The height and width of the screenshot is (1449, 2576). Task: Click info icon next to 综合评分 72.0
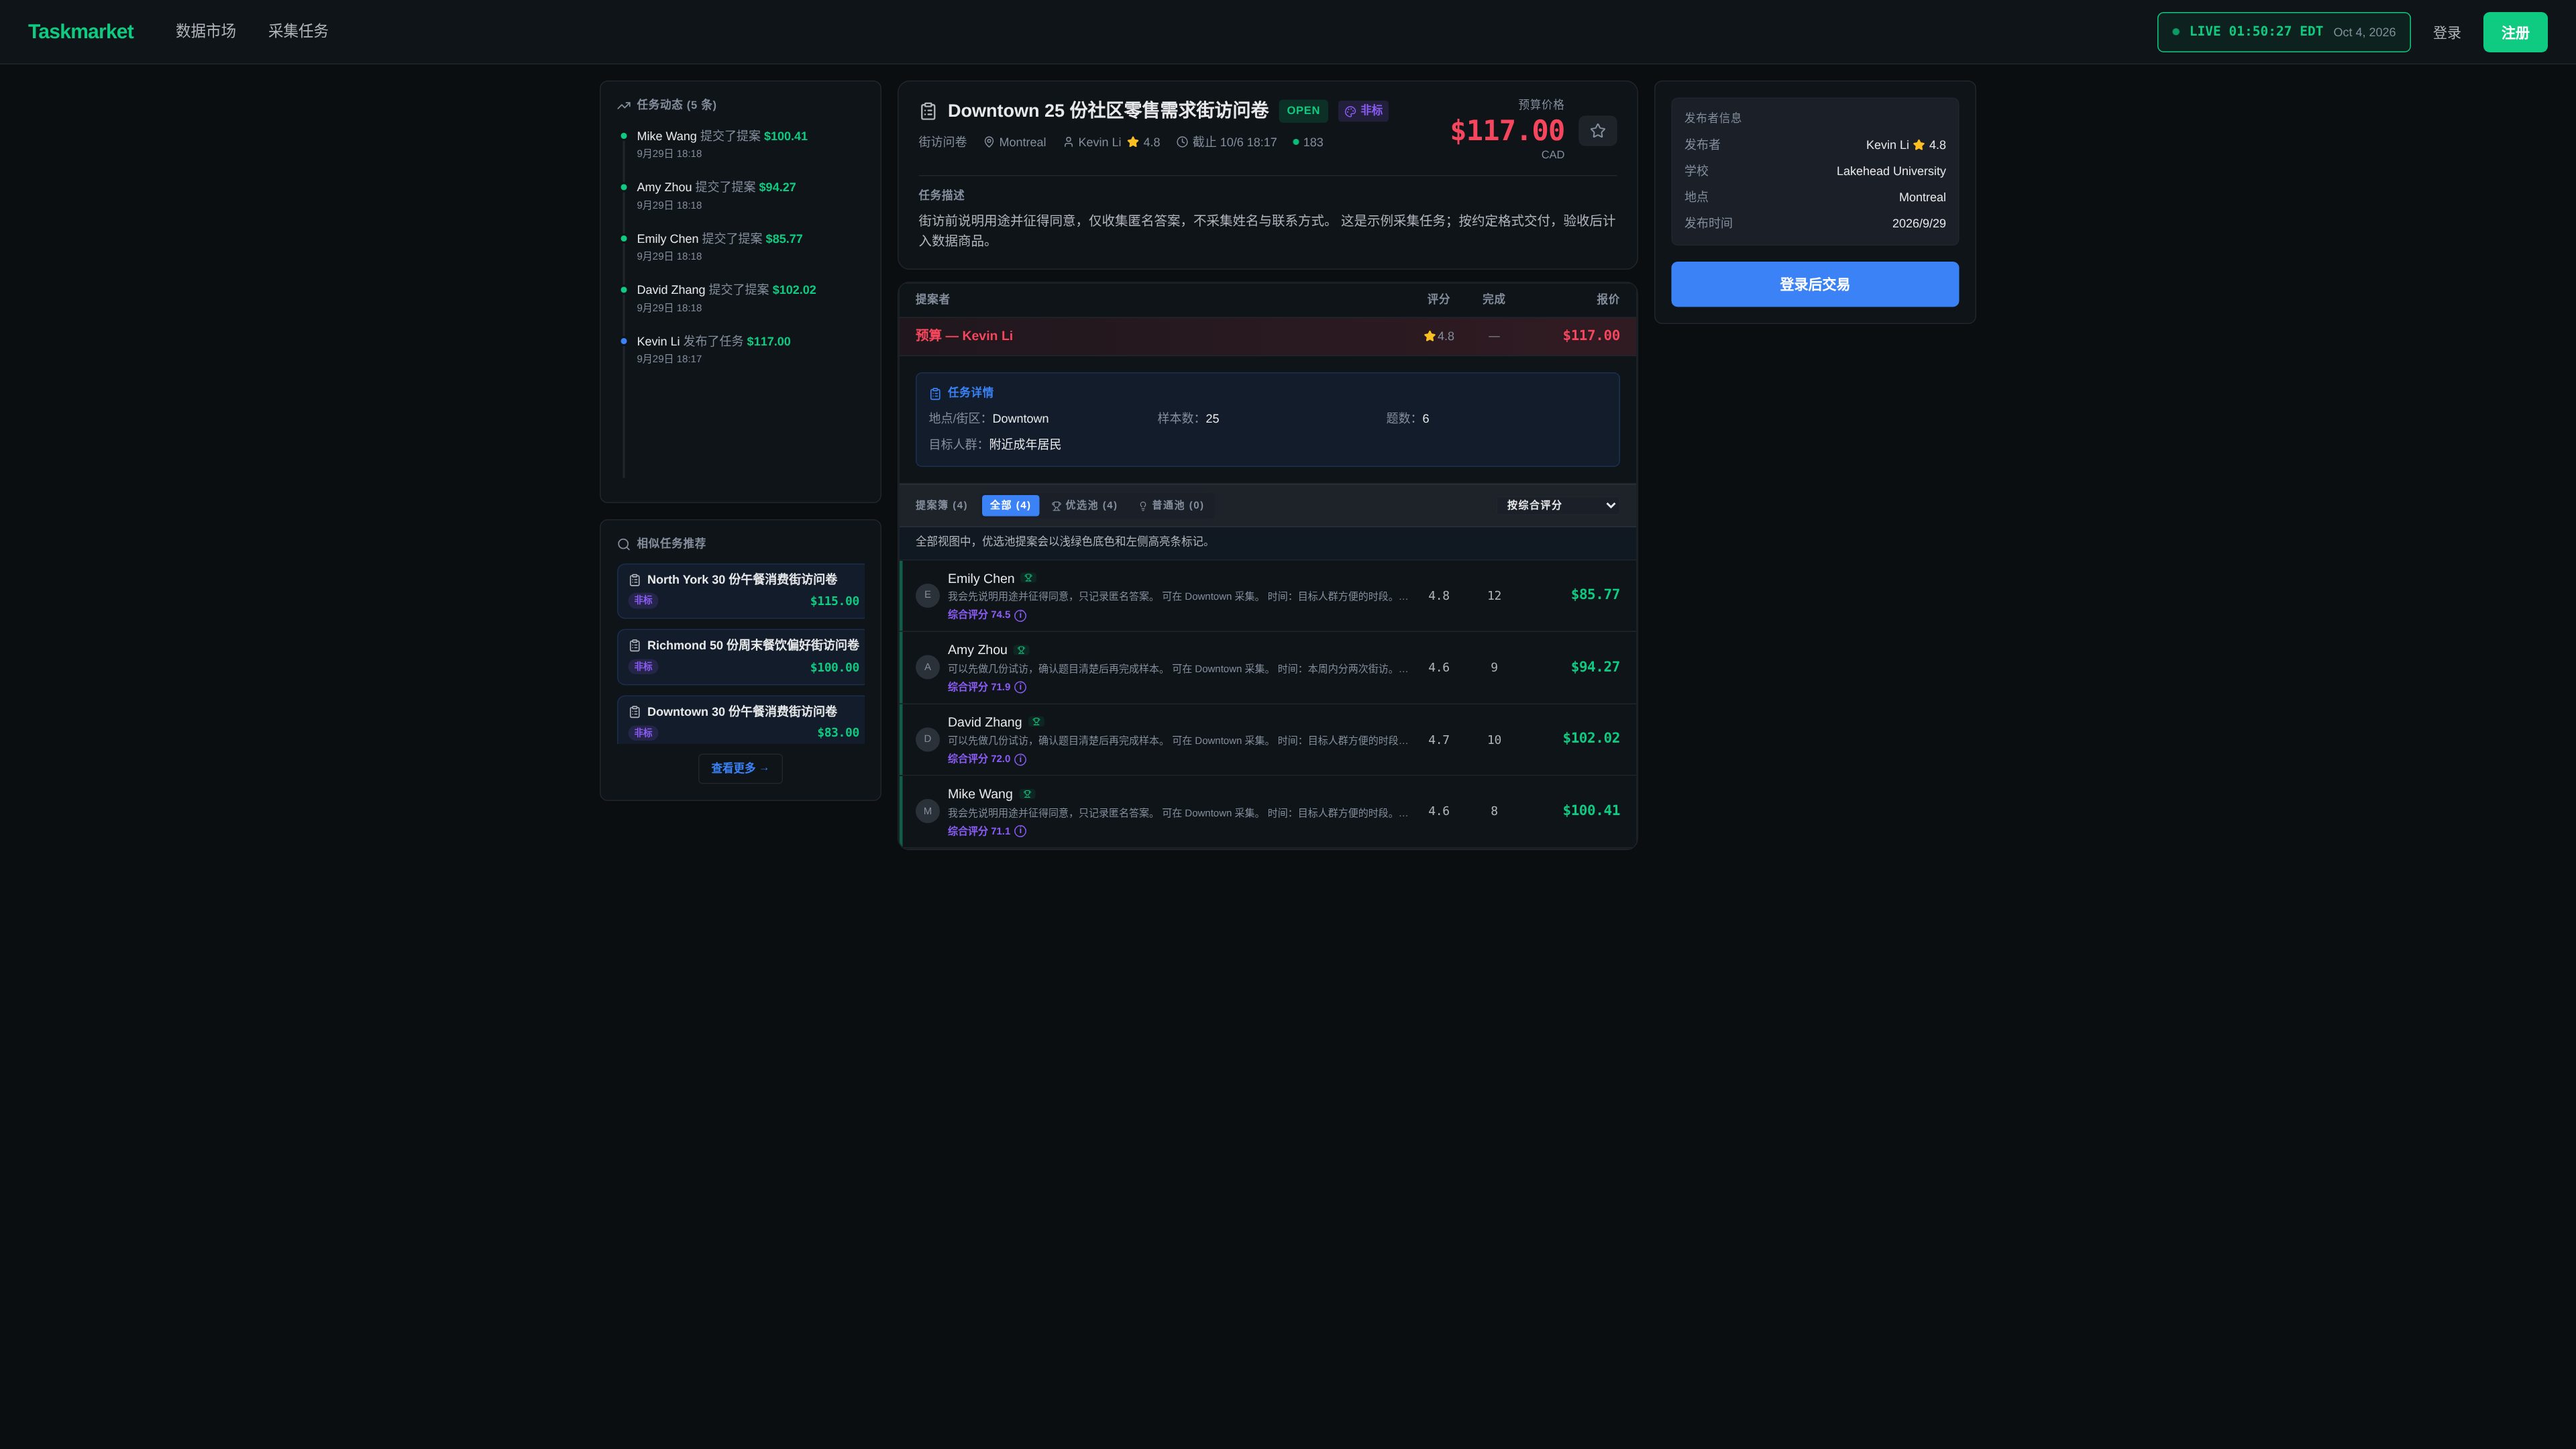(1020, 759)
